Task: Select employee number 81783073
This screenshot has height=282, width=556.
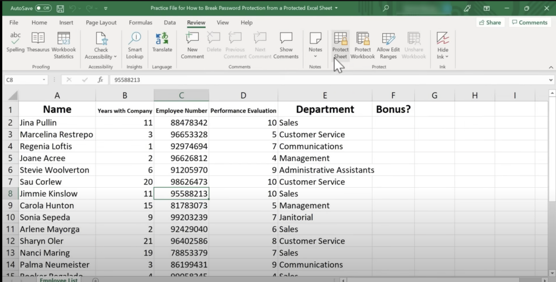Action: 181,206
